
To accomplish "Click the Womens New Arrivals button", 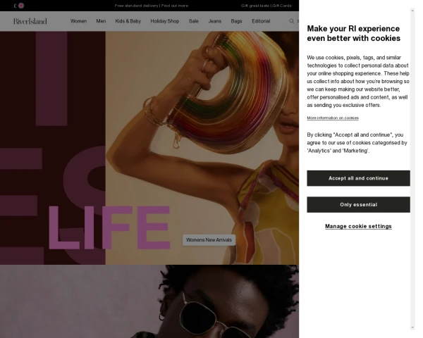I will tap(209, 240).
